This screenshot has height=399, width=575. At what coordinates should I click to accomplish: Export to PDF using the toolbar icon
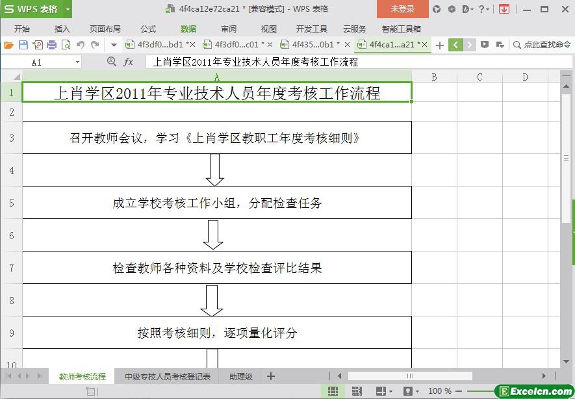[38, 45]
